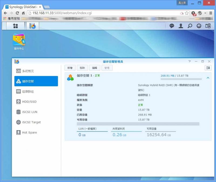Go to browser home page icon
This screenshot has width=216, height=182.
click(x=23, y=13)
